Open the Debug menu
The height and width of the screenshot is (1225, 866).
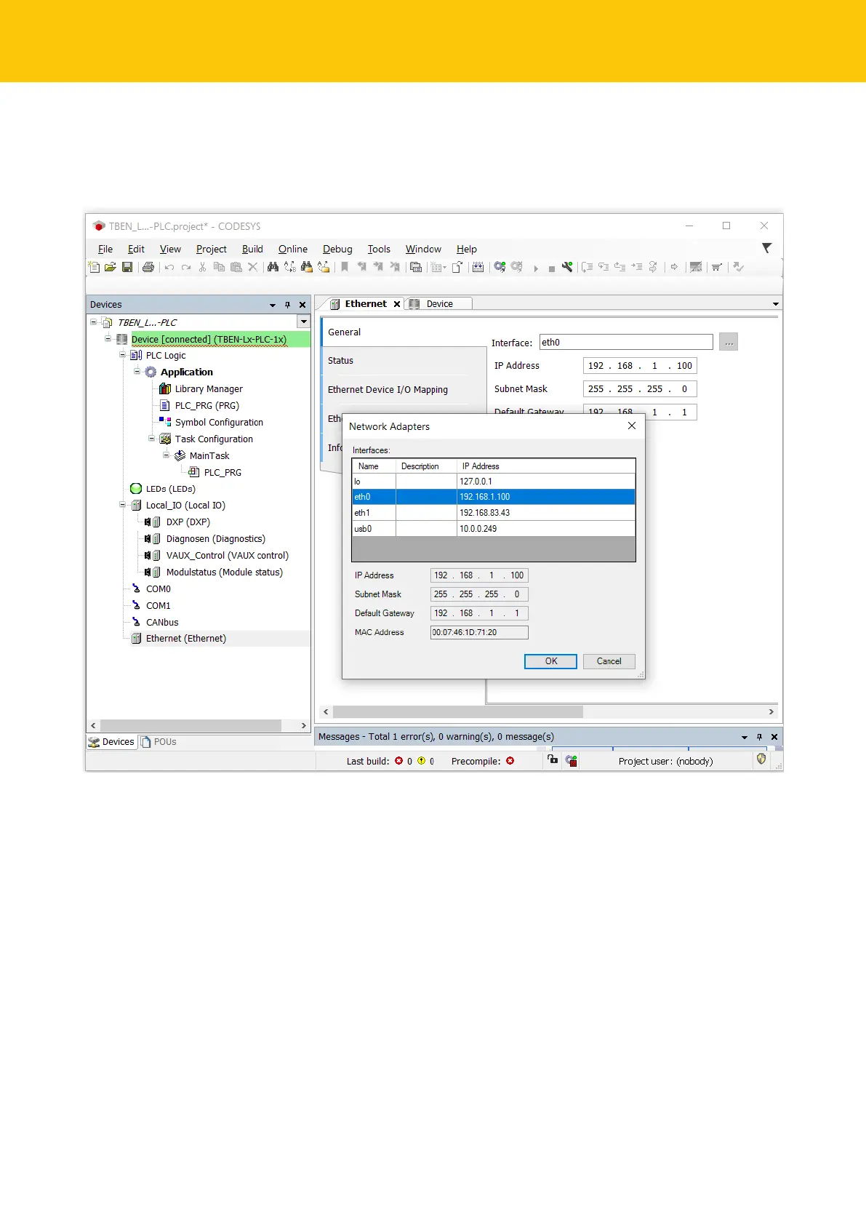coord(337,249)
